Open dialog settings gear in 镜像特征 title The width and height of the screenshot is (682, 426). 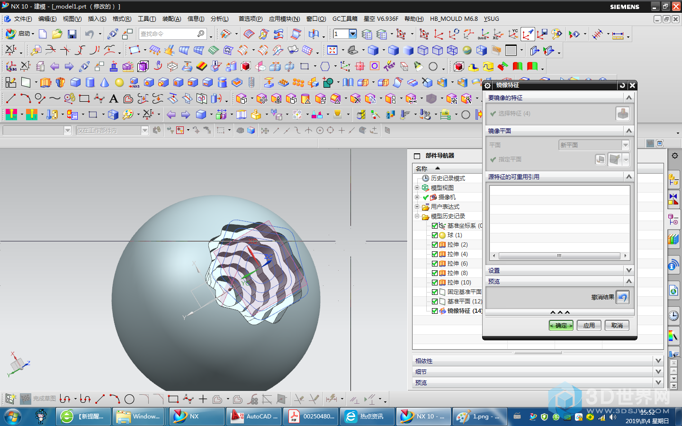click(487, 86)
